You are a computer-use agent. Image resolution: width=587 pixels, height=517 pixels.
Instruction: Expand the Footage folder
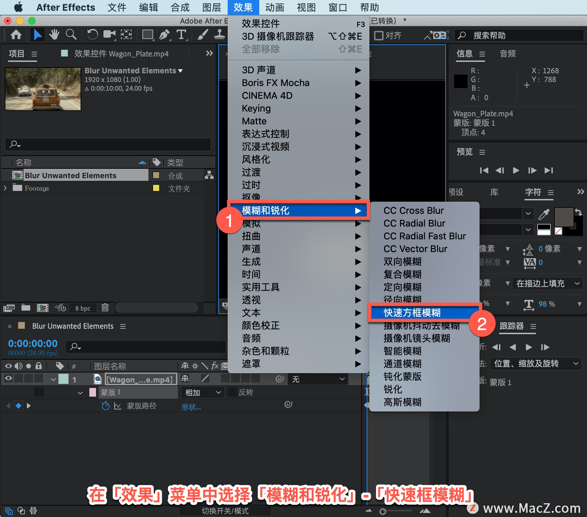point(5,188)
